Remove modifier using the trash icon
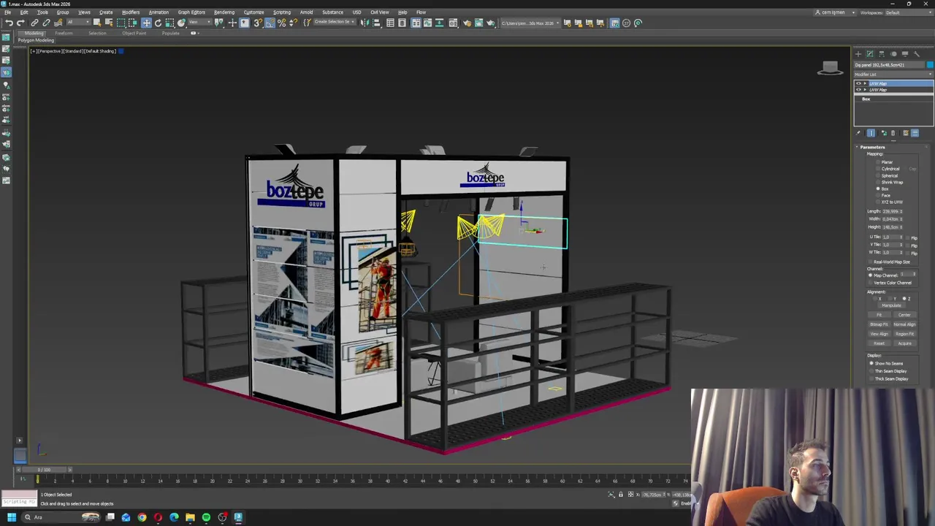The height and width of the screenshot is (526, 935). pos(893,133)
